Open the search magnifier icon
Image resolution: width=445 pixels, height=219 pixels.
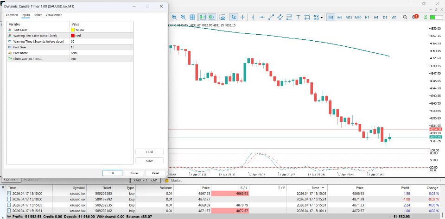pos(405,17)
